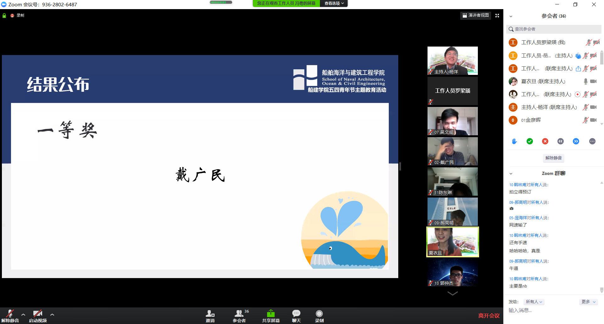Enter full screen using the expand icon
Image resolution: width=604 pixels, height=324 pixels.
click(x=497, y=15)
